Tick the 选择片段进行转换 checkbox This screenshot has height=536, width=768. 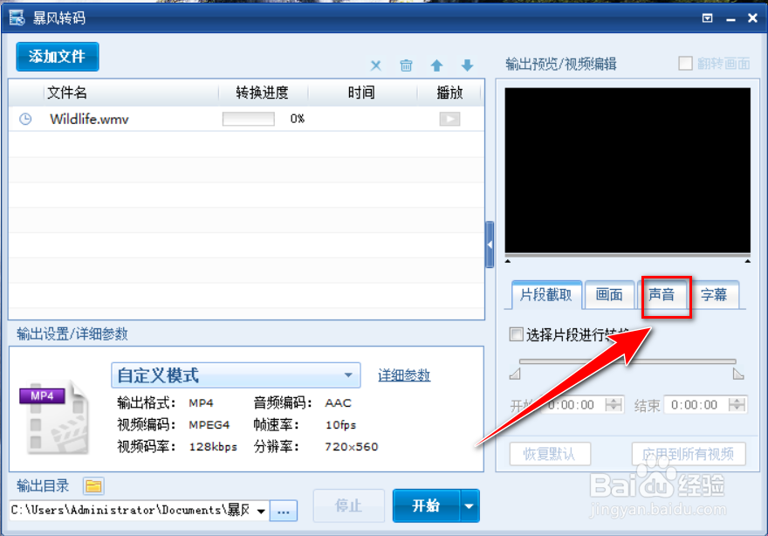pyautogui.click(x=517, y=334)
